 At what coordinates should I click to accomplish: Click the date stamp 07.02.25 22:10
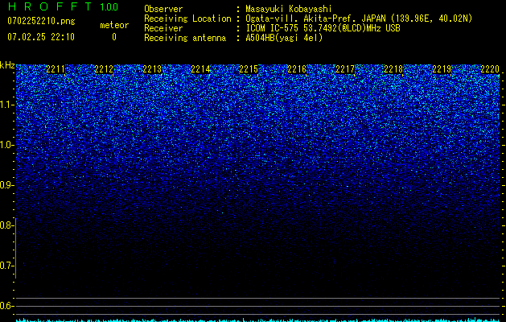point(41,37)
